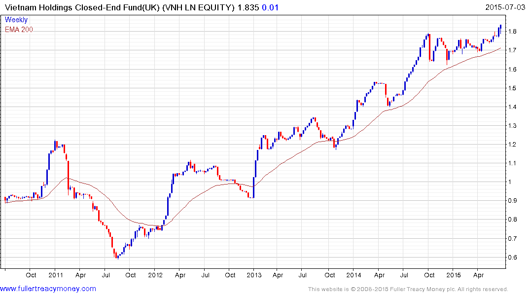Click the y-axis label 1.4
The width and height of the screenshot is (530, 296).
tap(512, 107)
